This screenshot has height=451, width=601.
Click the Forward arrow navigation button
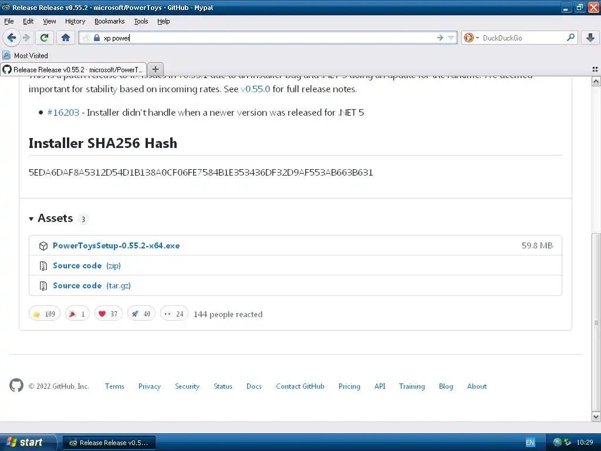click(26, 38)
